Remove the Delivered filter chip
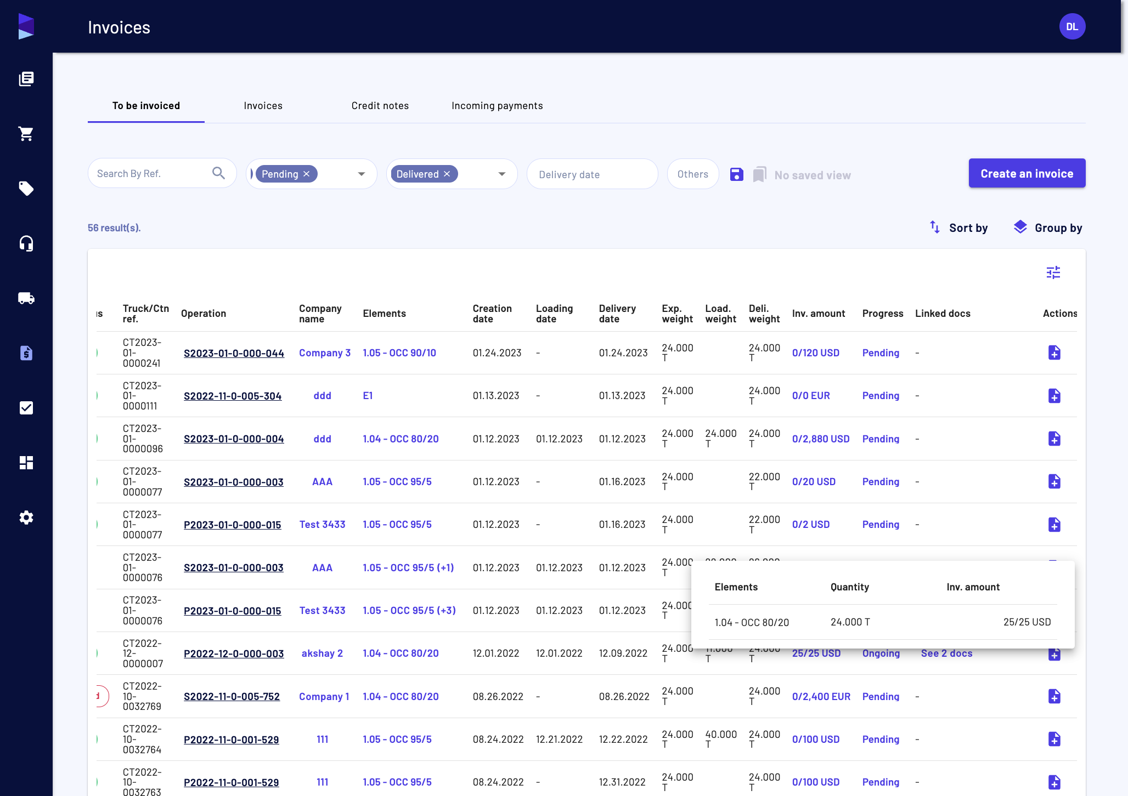The height and width of the screenshot is (796, 1128). 447,174
